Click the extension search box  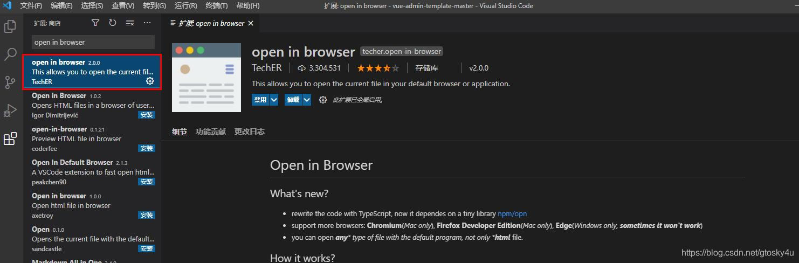pos(93,42)
